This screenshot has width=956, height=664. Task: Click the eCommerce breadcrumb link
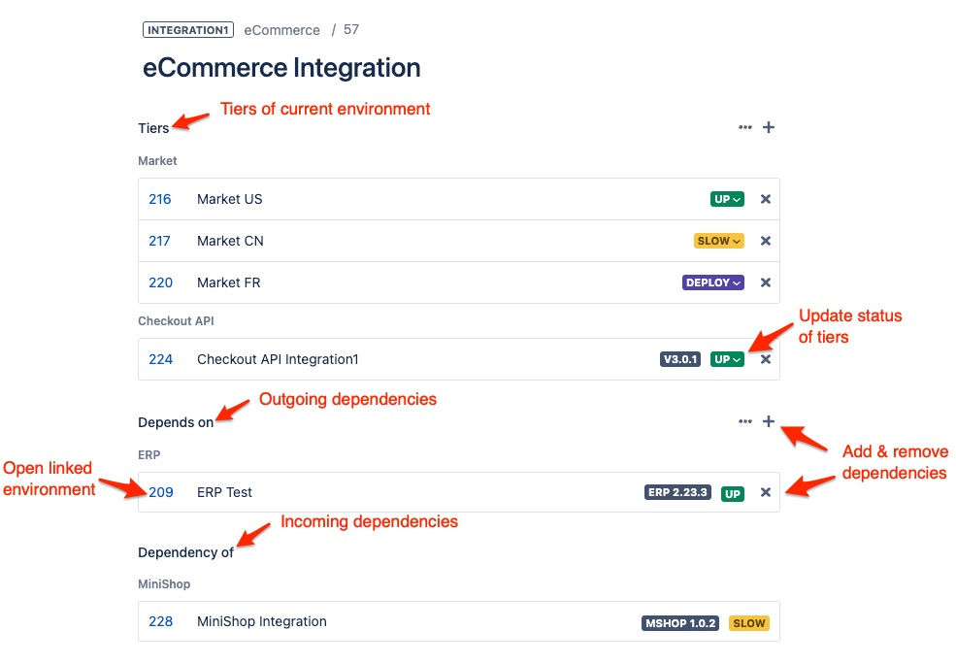pyautogui.click(x=281, y=30)
